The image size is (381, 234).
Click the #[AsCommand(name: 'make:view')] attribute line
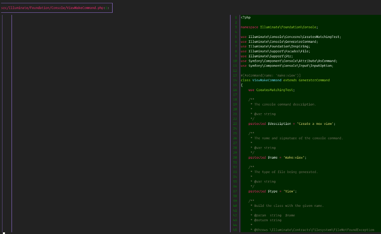click(270, 75)
